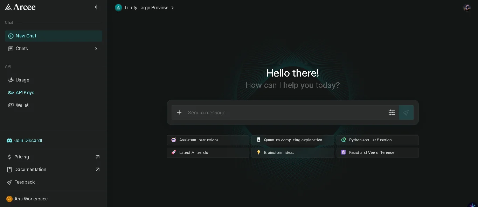This screenshot has height=207, width=478.
Task: Open the Usage page
Action: pyautogui.click(x=54, y=80)
